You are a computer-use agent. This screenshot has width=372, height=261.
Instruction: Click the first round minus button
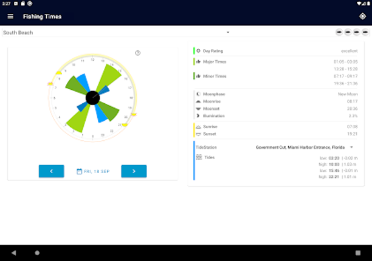coord(339,32)
